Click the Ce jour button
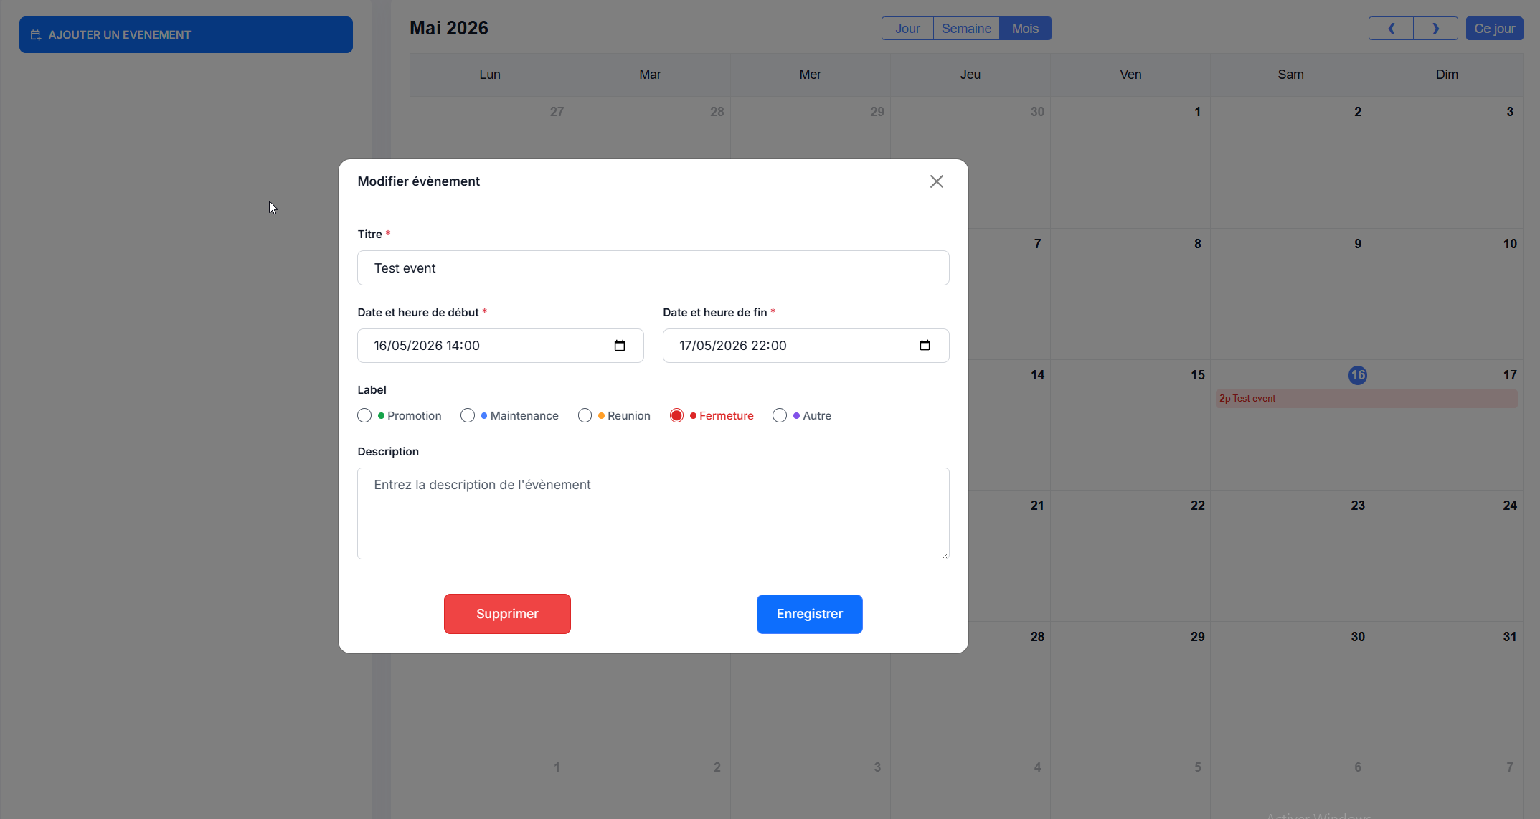 pyautogui.click(x=1494, y=29)
